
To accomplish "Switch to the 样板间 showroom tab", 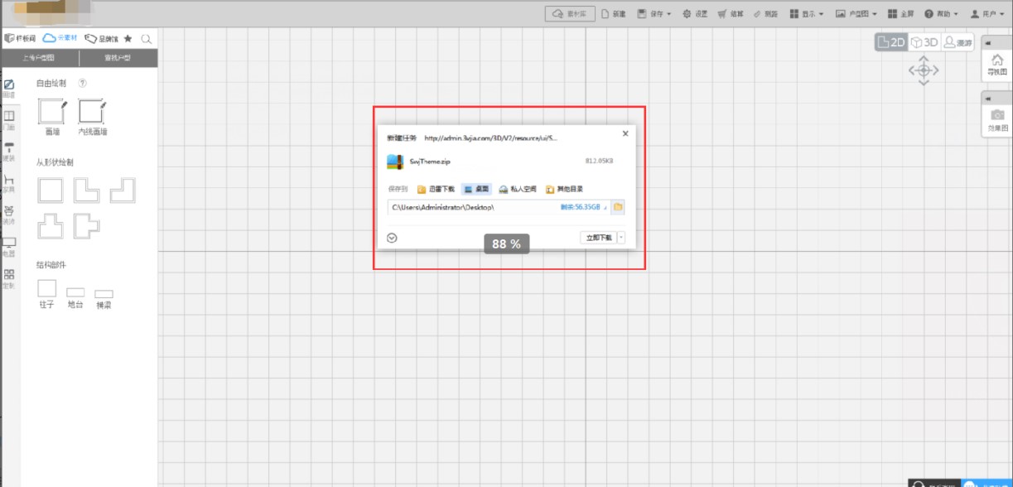I will point(21,38).
